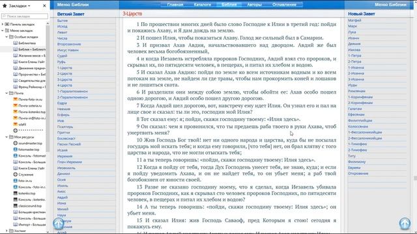This screenshot has height=234, width=417.
Task: Click the Мои ресурсы folder icon
Action: coord(11,137)
